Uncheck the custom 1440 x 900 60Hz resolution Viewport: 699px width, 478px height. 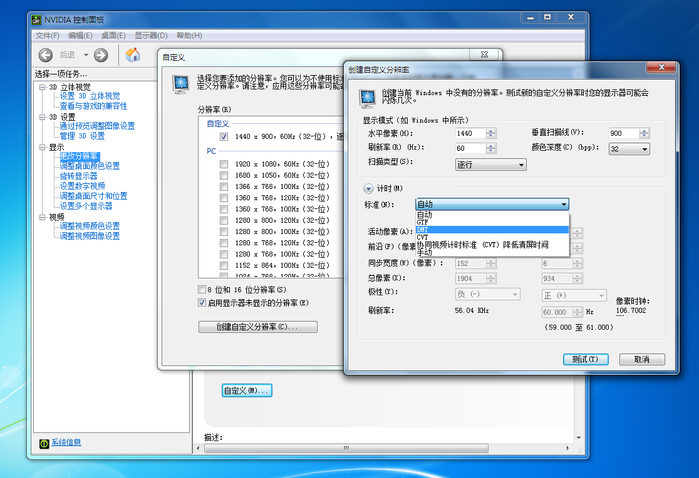pos(224,137)
